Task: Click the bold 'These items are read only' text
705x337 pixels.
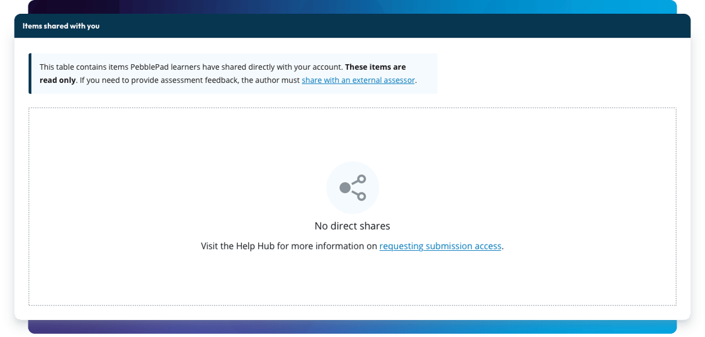Action: (x=223, y=74)
